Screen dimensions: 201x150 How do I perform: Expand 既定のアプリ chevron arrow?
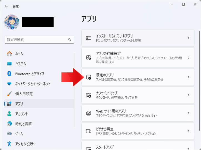[x=189, y=77]
